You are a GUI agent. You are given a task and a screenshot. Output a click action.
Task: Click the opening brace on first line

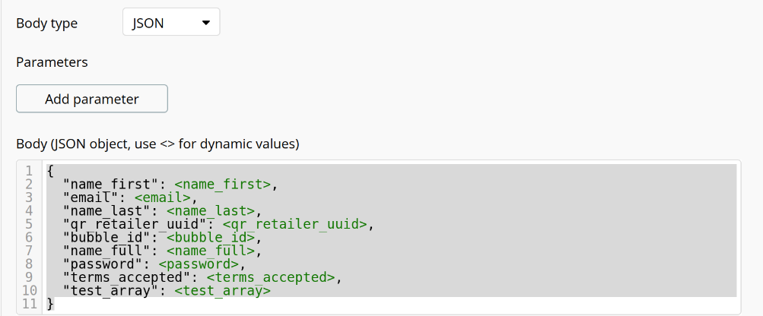click(x=50, y=171)
